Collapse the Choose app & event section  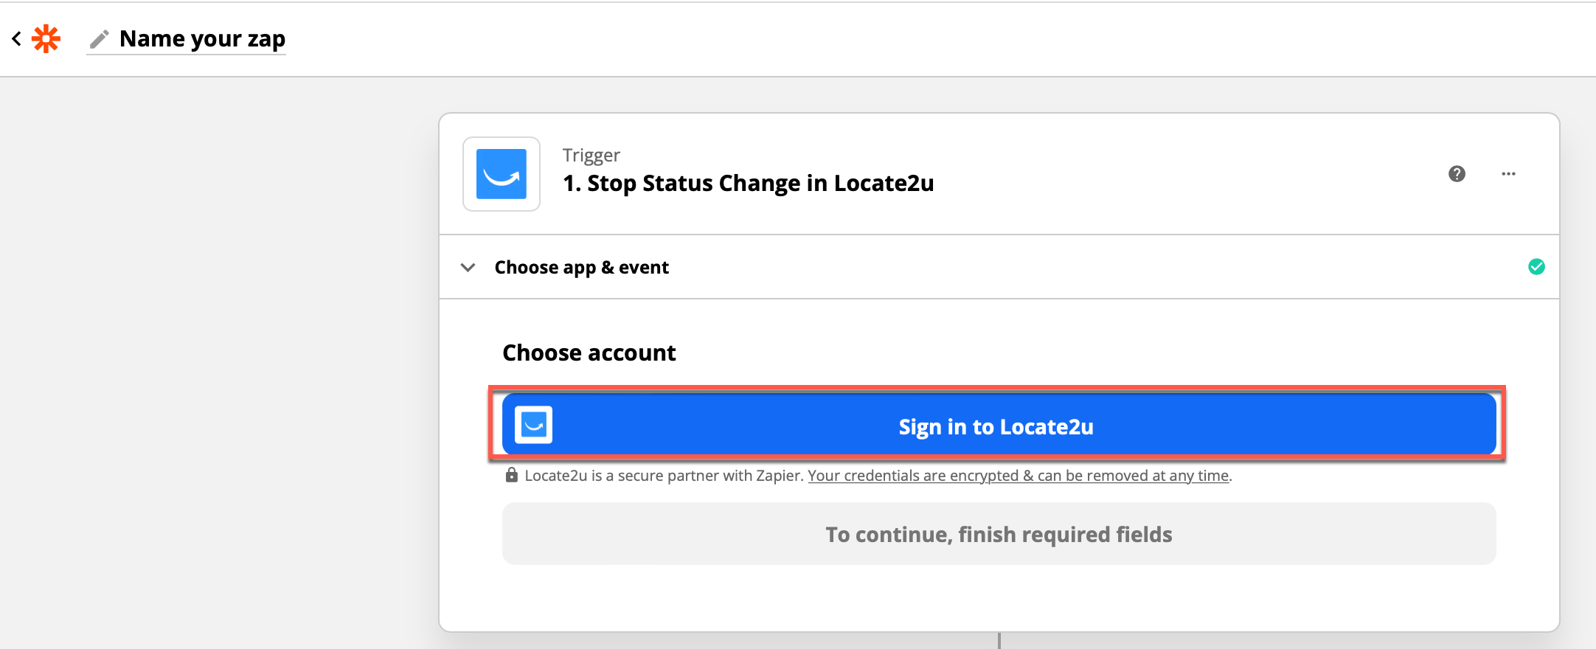468,267
